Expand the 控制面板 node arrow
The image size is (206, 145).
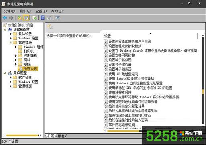pos(16,55)
